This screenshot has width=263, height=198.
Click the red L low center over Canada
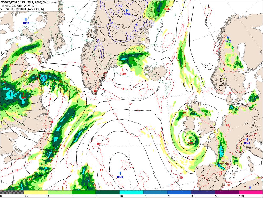[24, 94]
